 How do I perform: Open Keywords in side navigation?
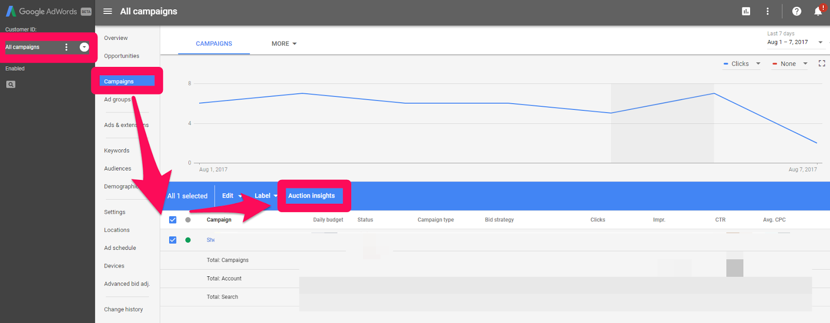coord(117,150)
